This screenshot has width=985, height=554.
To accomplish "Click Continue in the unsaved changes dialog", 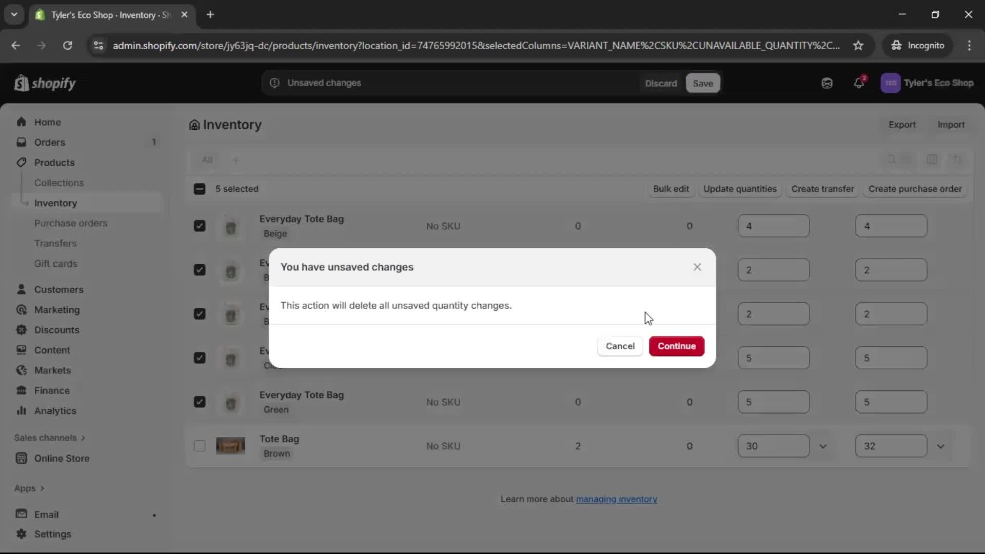I will (676, 346).
